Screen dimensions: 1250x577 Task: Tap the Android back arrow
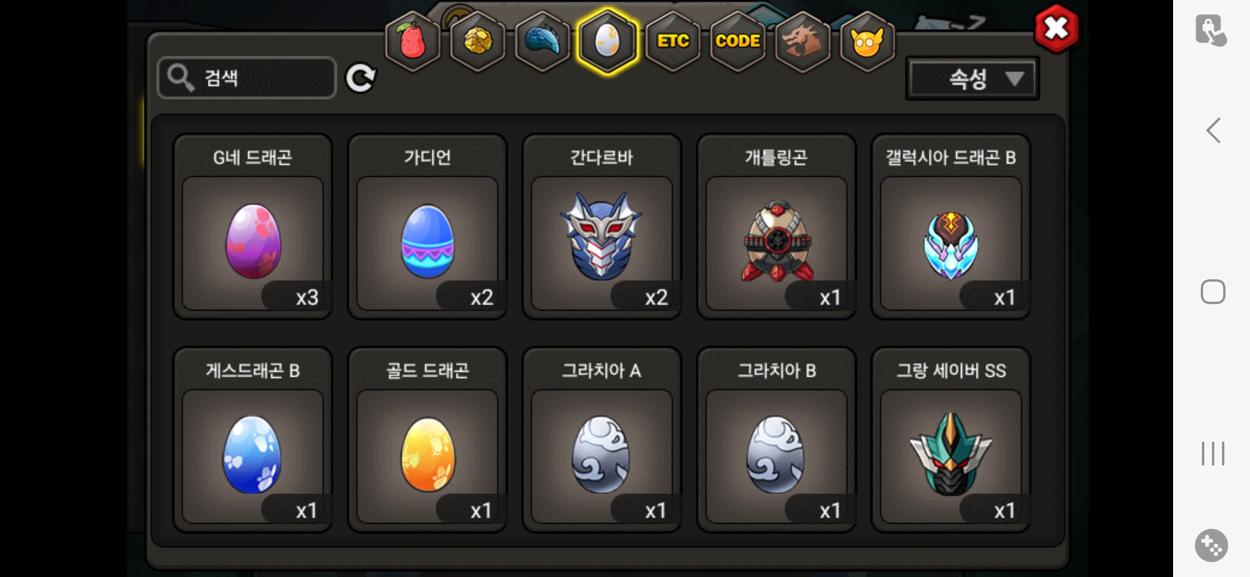pos(1213,130)
